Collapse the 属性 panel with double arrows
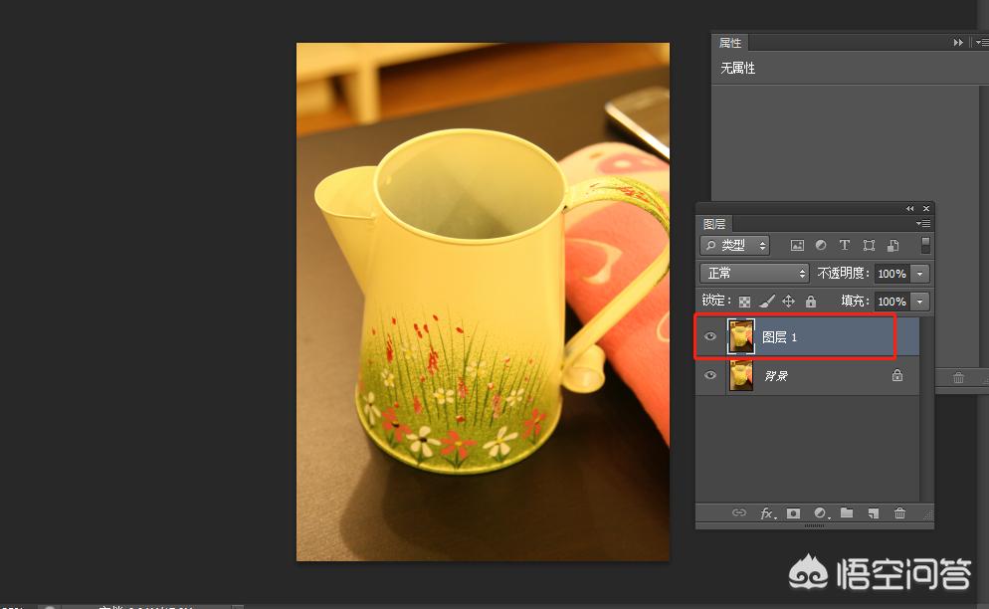989x609 pixels. [x=958, y=42]
